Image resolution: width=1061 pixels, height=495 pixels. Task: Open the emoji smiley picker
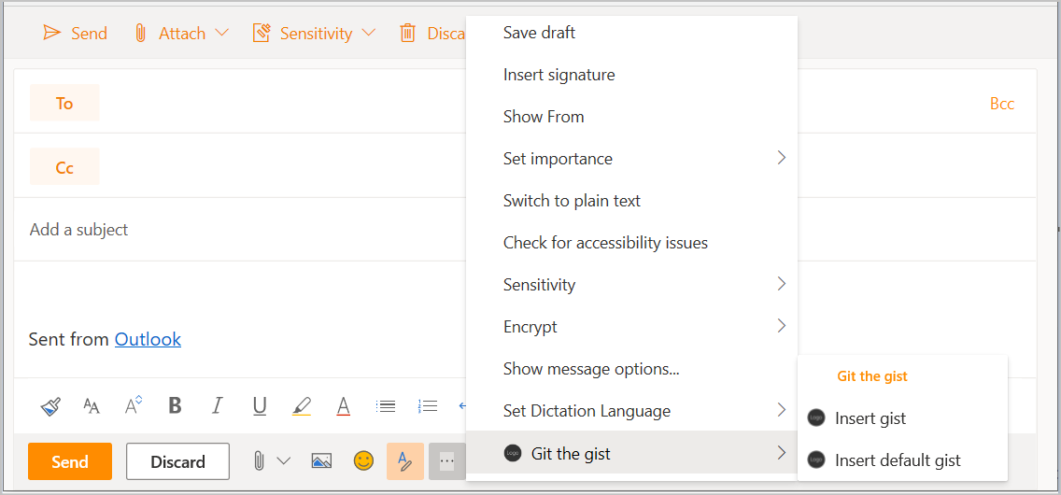pos(363,461)
